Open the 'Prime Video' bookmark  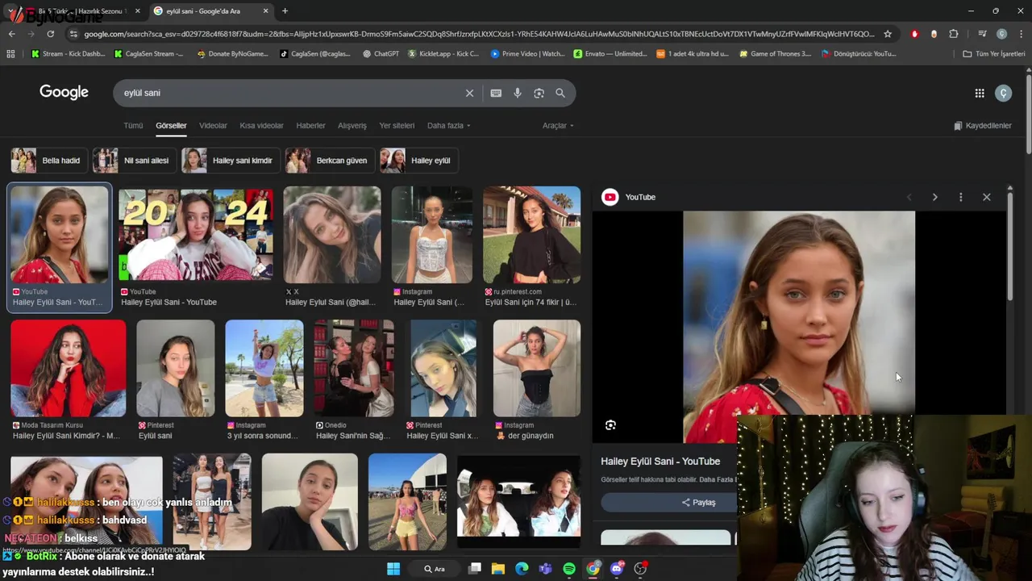coord(527,54)
